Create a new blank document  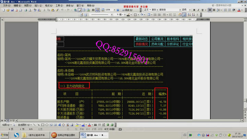point(3,10)
